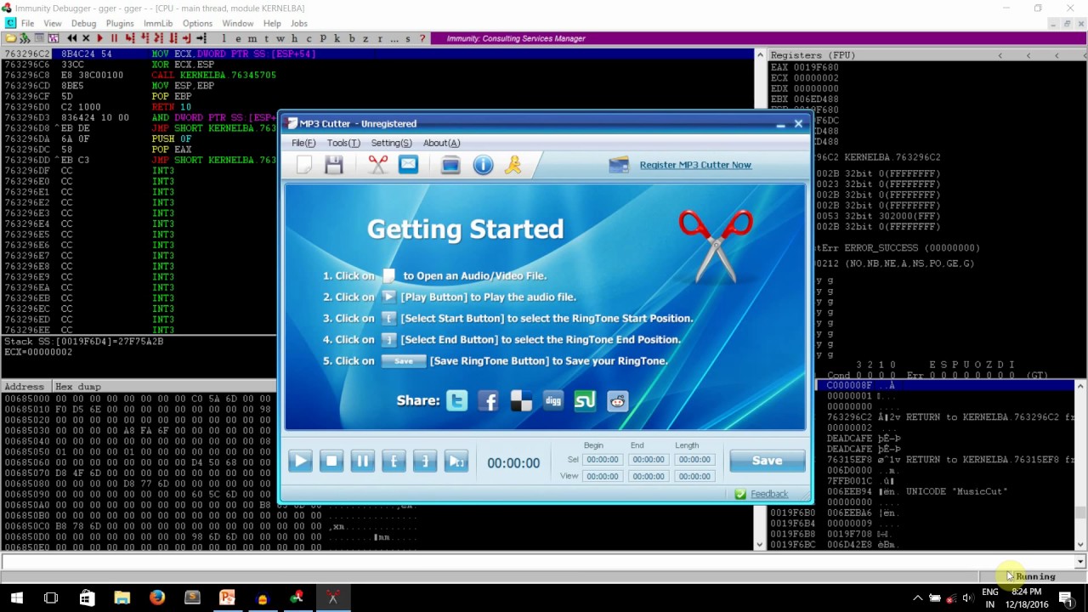Open Immunity Debugger Plugins menu

(x=120, y=23)
